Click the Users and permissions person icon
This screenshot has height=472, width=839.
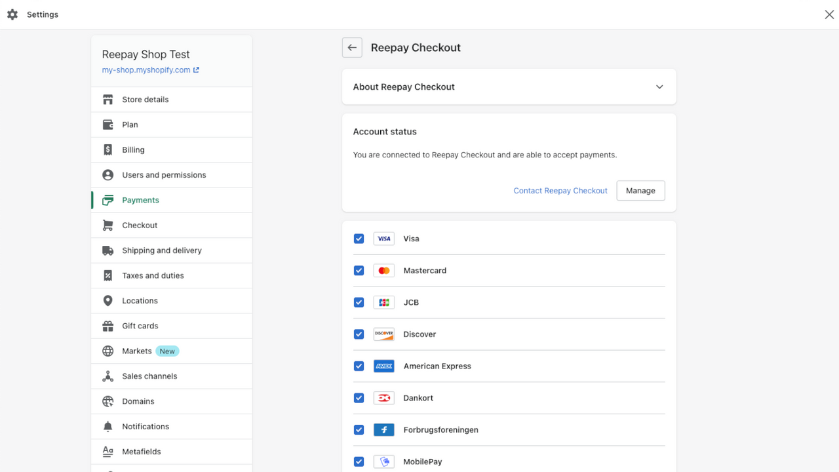point(108,175)
